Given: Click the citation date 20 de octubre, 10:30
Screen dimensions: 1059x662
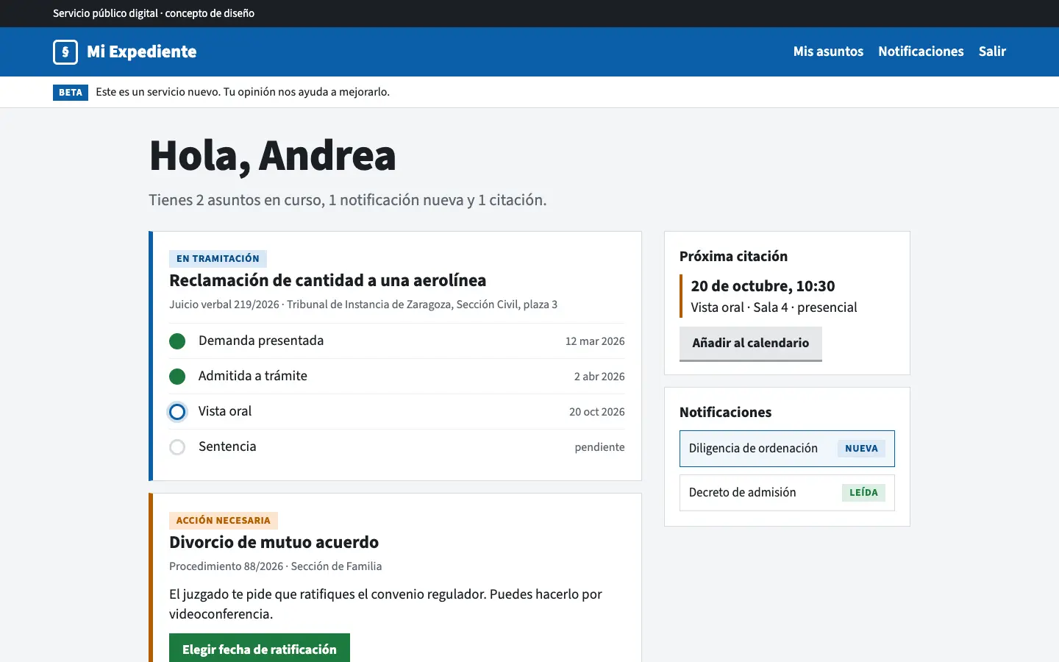Looking at the screenshot, I should tap(763, 286).
